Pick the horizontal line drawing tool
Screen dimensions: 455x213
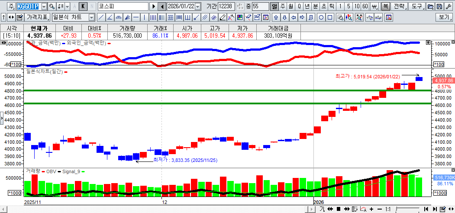pyautogui.click(x=136, y=17)
